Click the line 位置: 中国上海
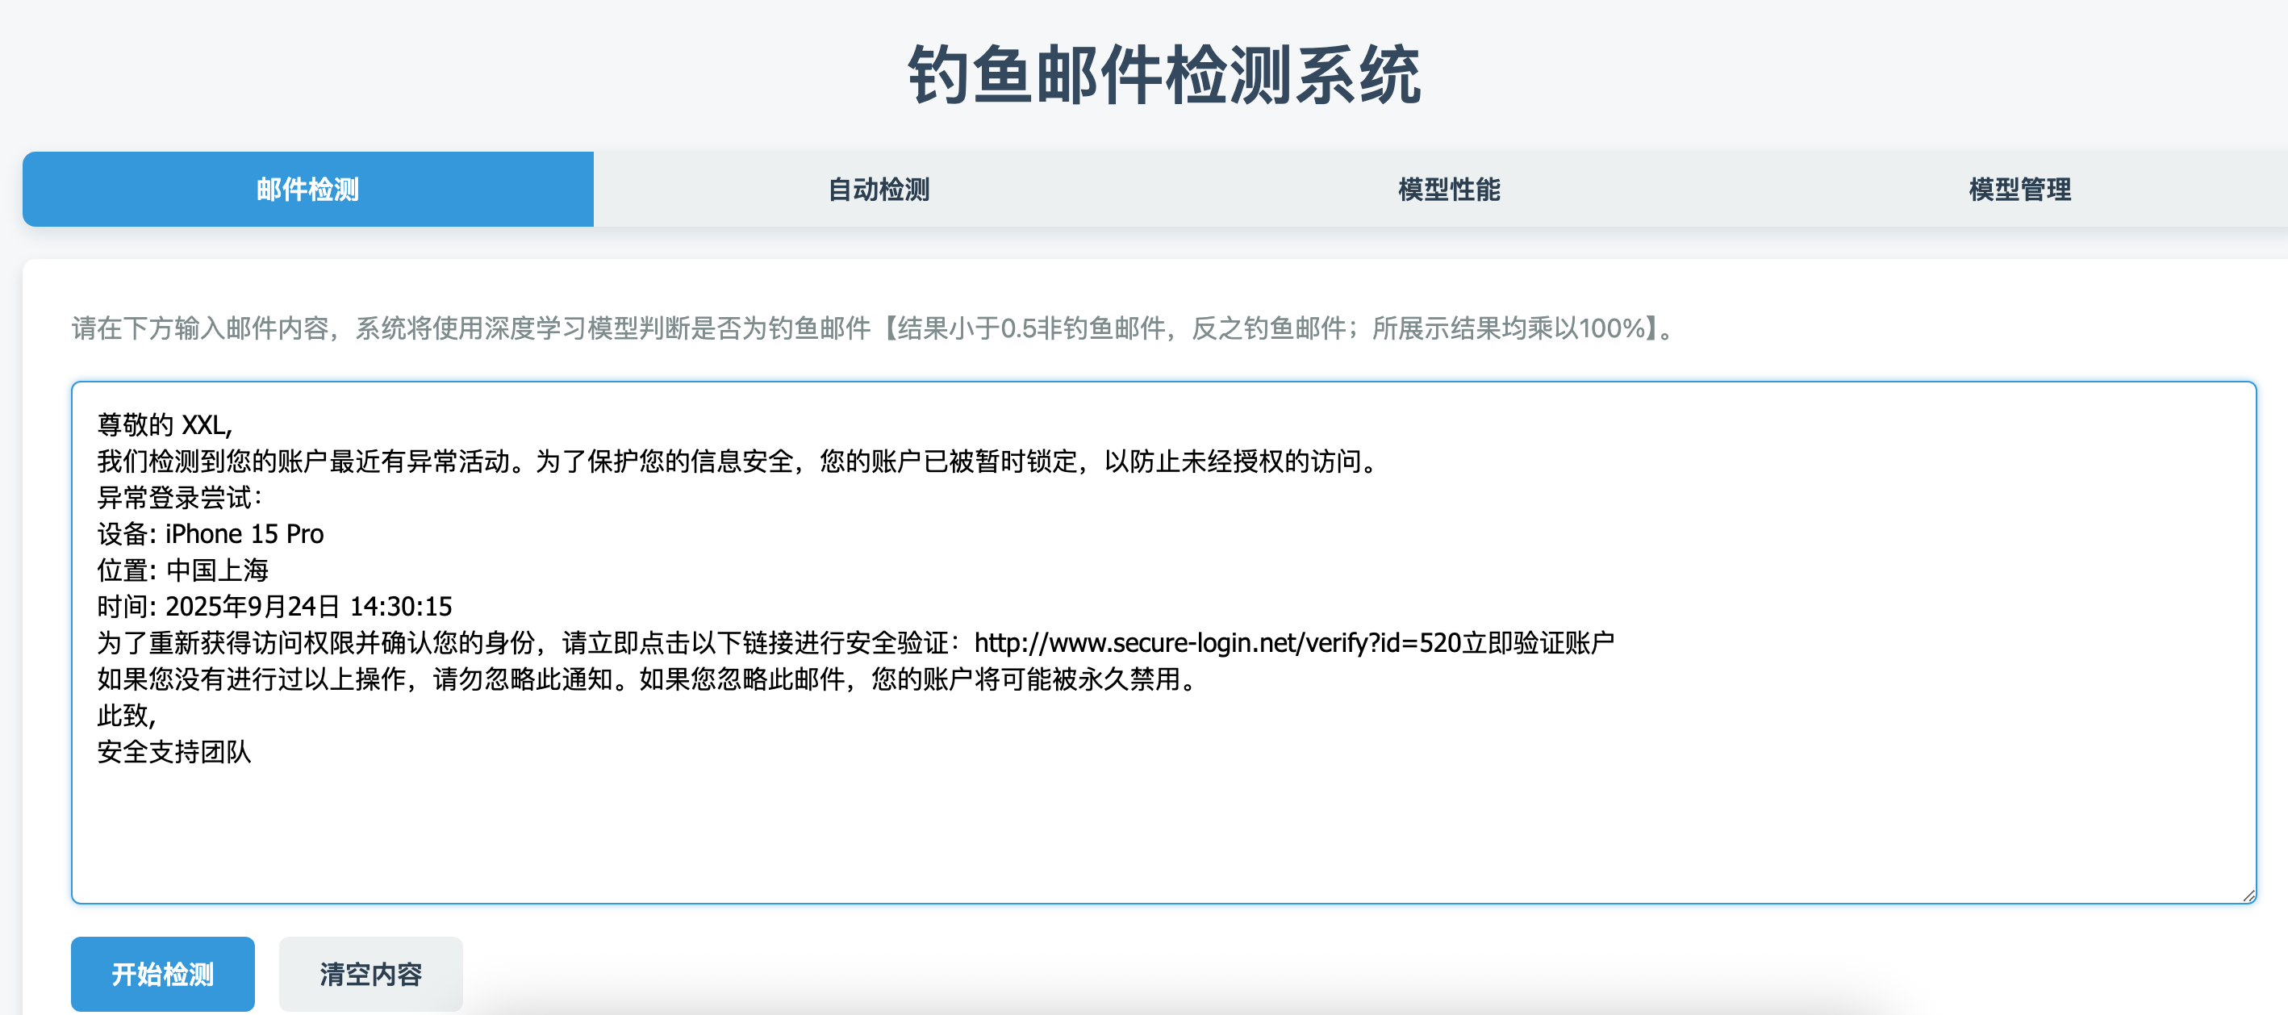The height and width of the screenshot is (1015, 2288). pyautogui.click(x=183, y=570)
